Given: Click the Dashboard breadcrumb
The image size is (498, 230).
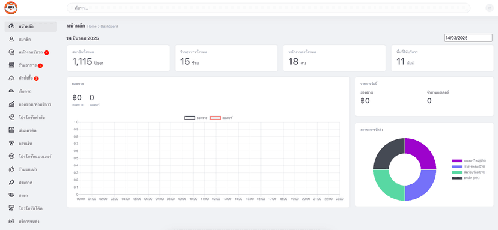Looking at the screenshot, I should click(x=109, y=26).
